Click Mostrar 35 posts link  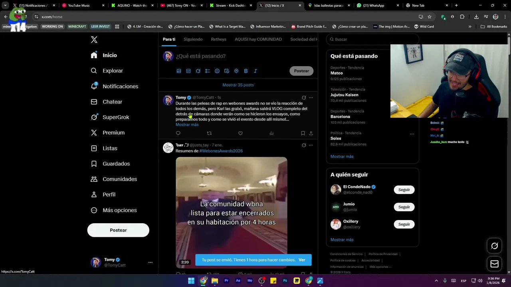click(x=238, y=85)
